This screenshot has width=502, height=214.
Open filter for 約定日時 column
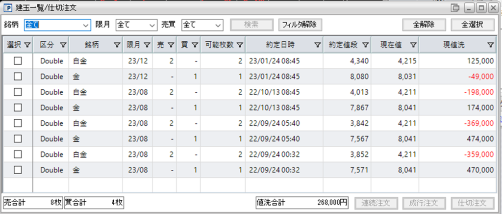pos(317,45)
